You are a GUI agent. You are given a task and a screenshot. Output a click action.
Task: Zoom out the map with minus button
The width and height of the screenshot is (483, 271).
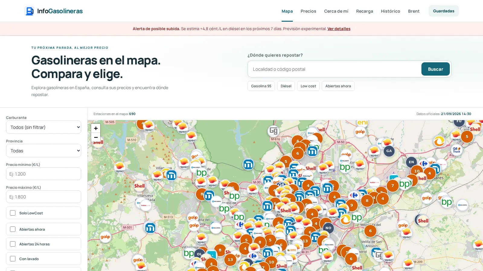tap(96, 137)
